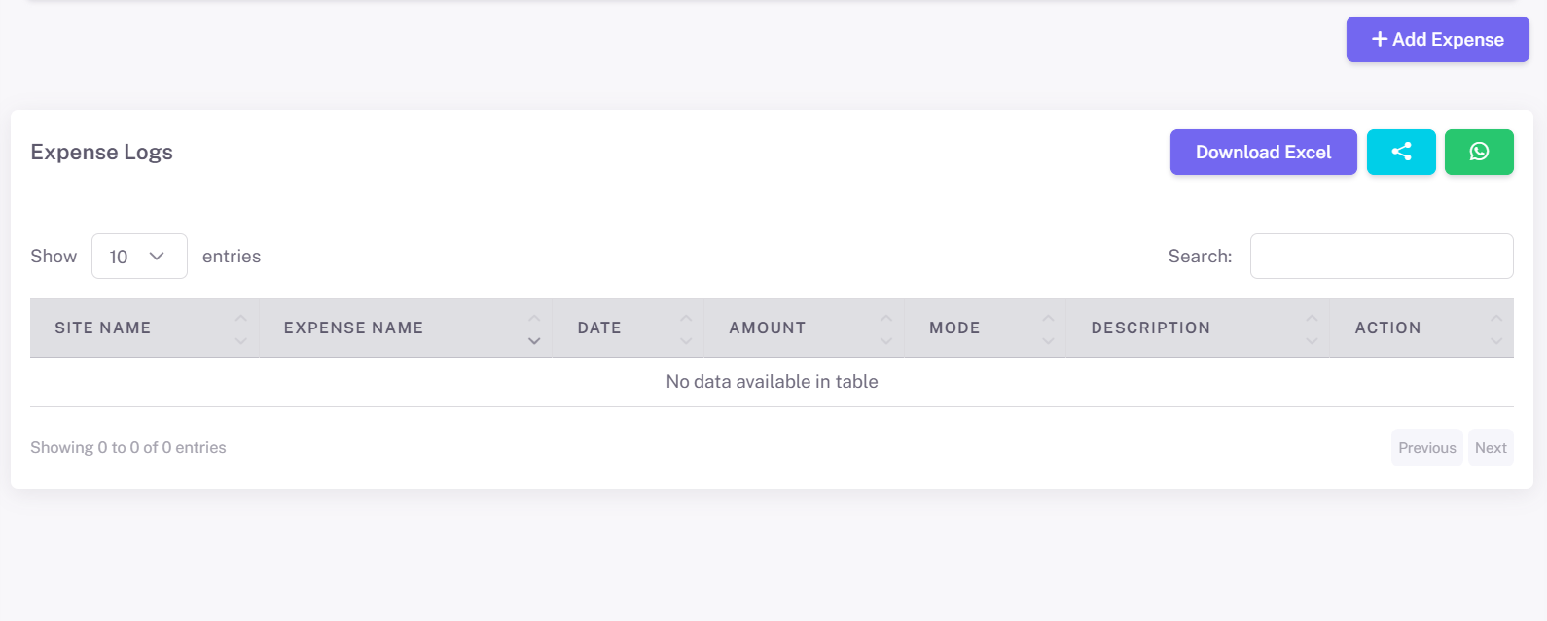The height and width of the screenshot is (621, 1547).
Task: Go to the Previous page
Action: click(1426, 448)
